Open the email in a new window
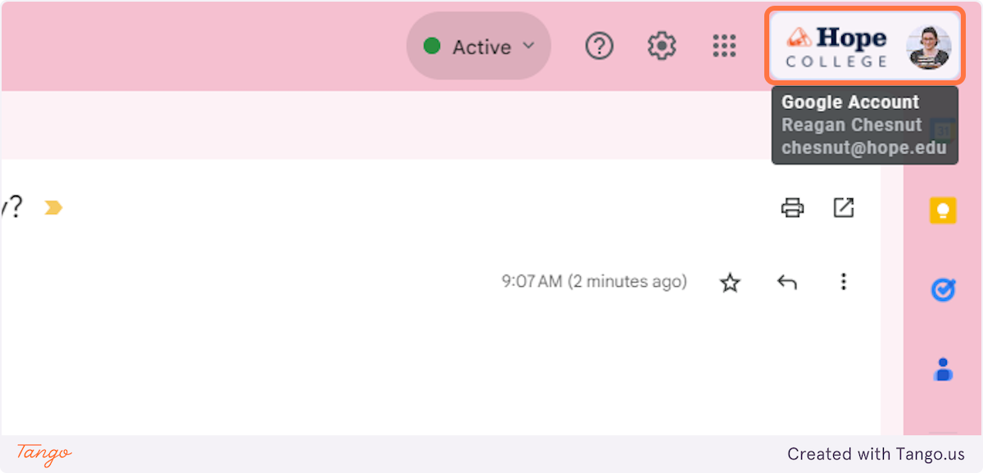 click(x=844, y=208)
